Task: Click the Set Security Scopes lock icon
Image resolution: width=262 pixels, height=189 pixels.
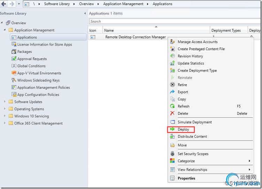Action: [172, 154]
